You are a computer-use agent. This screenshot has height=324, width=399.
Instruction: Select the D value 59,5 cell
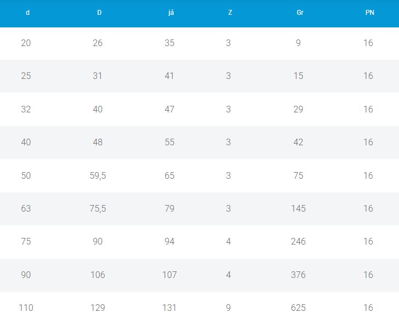coord(98,175)
